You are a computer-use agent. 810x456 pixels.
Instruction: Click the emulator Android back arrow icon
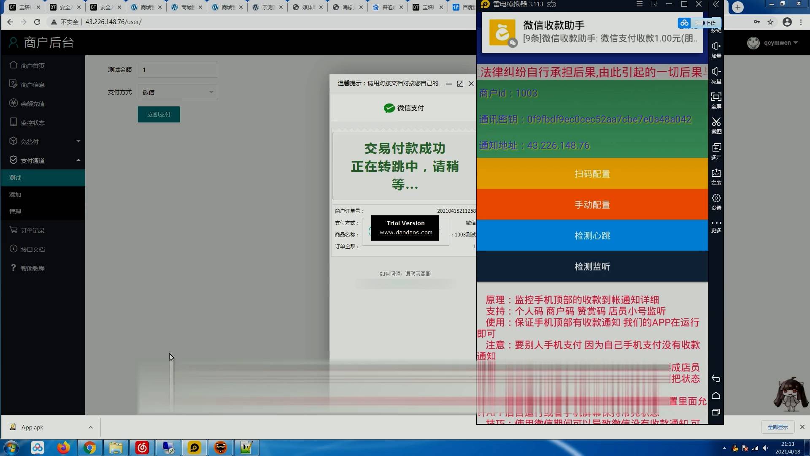tap(716, 378)
